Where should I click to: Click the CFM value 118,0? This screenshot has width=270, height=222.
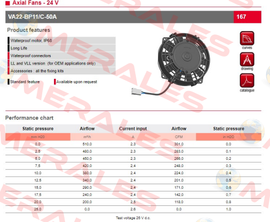[179, 202]
